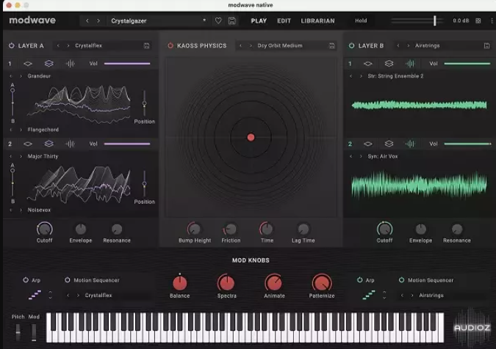The height and width of the screenshot is (349, 496).
Task: Click Layer B Resonance knob
Action: 457,229
